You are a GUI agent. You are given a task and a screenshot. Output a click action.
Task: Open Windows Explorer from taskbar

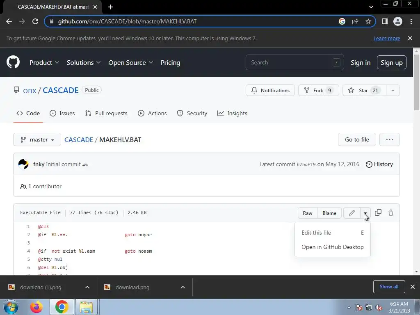coord(86,307)
